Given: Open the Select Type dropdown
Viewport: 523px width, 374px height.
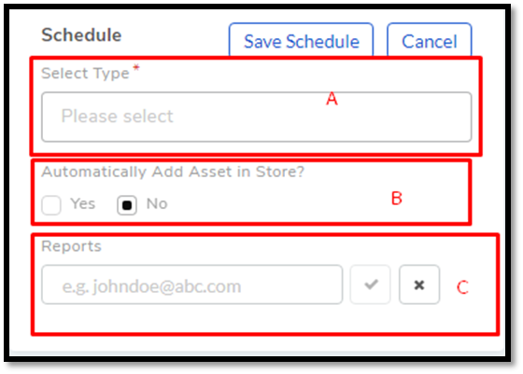Looking at the screenshot, I should pos(257,117).
